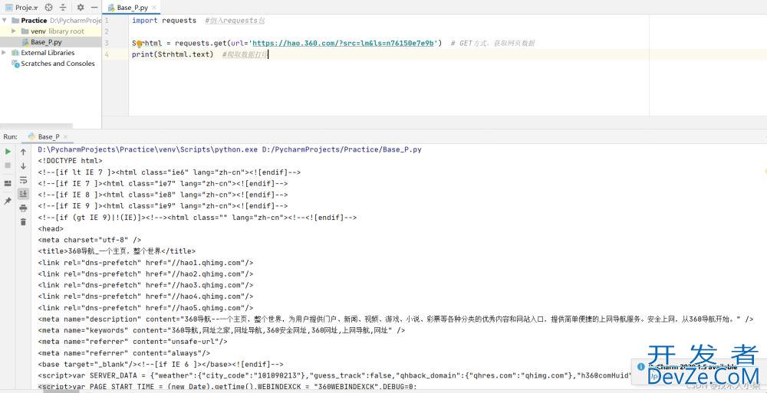Screen dimensions: 767x393
Task: Close the Base_P run tab
Action: [x=65, y=137]
